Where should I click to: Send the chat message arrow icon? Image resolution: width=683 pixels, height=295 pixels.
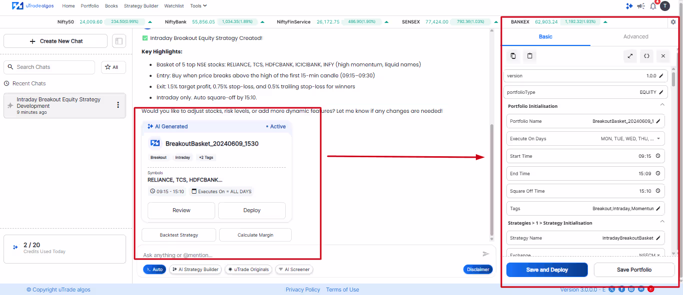[x=485, y=254]
